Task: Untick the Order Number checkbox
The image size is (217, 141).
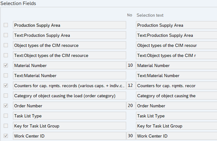Action: tap(6, 106)
